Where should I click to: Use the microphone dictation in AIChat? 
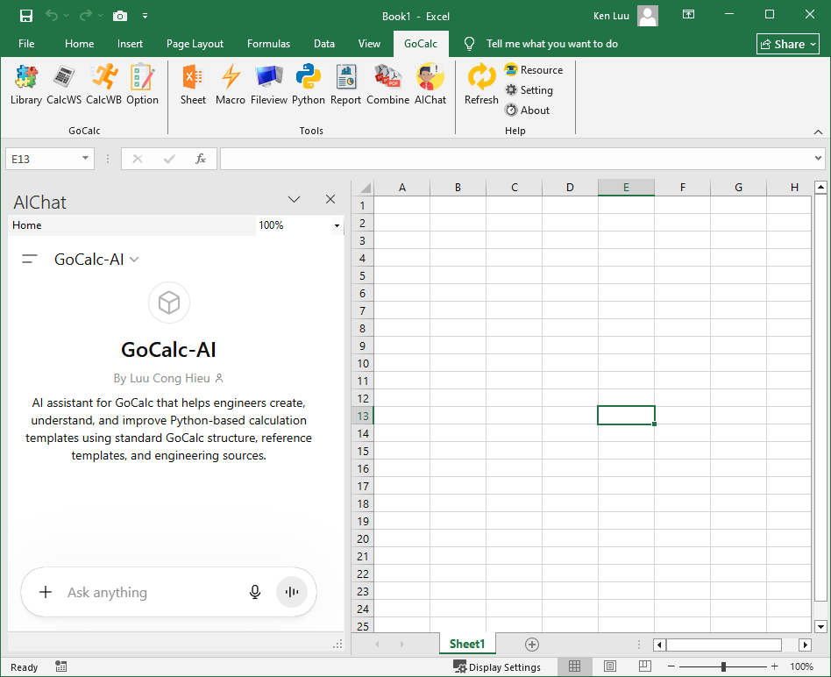pyautogui.click(x=255, y=592)
